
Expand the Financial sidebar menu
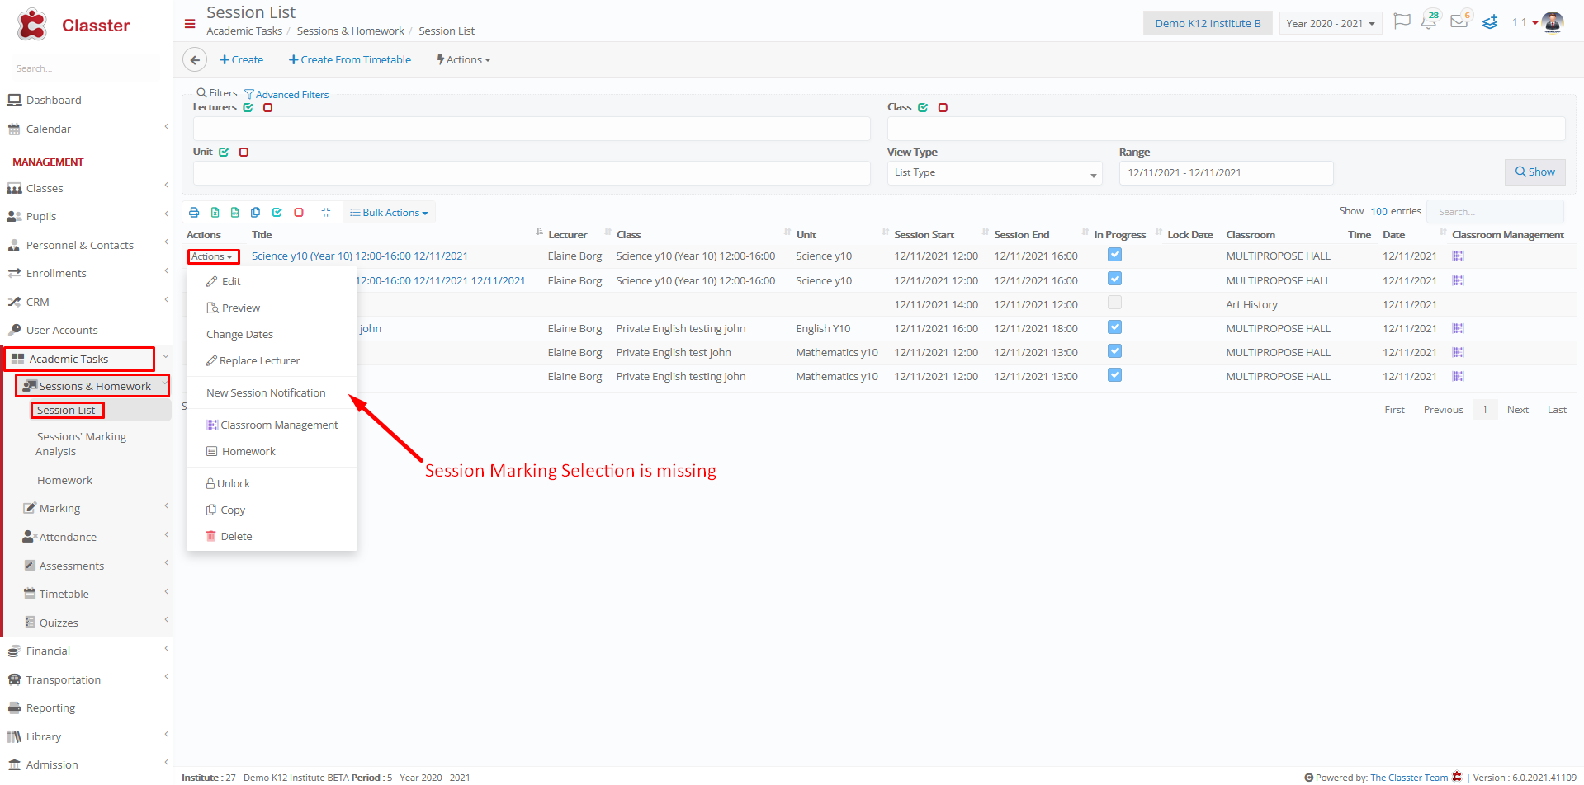(86, 651)
